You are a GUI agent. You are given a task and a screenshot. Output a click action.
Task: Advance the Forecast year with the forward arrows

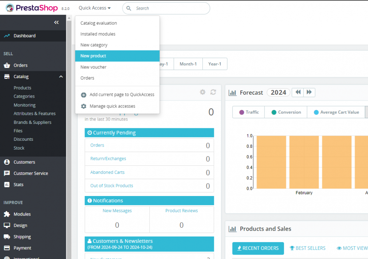point(308,92)
